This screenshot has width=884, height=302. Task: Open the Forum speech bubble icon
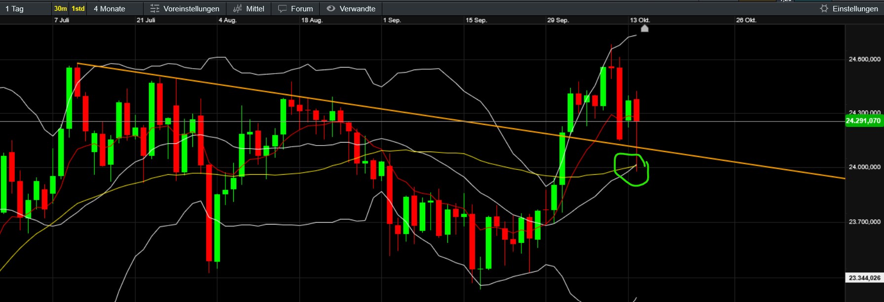(282, 9)
